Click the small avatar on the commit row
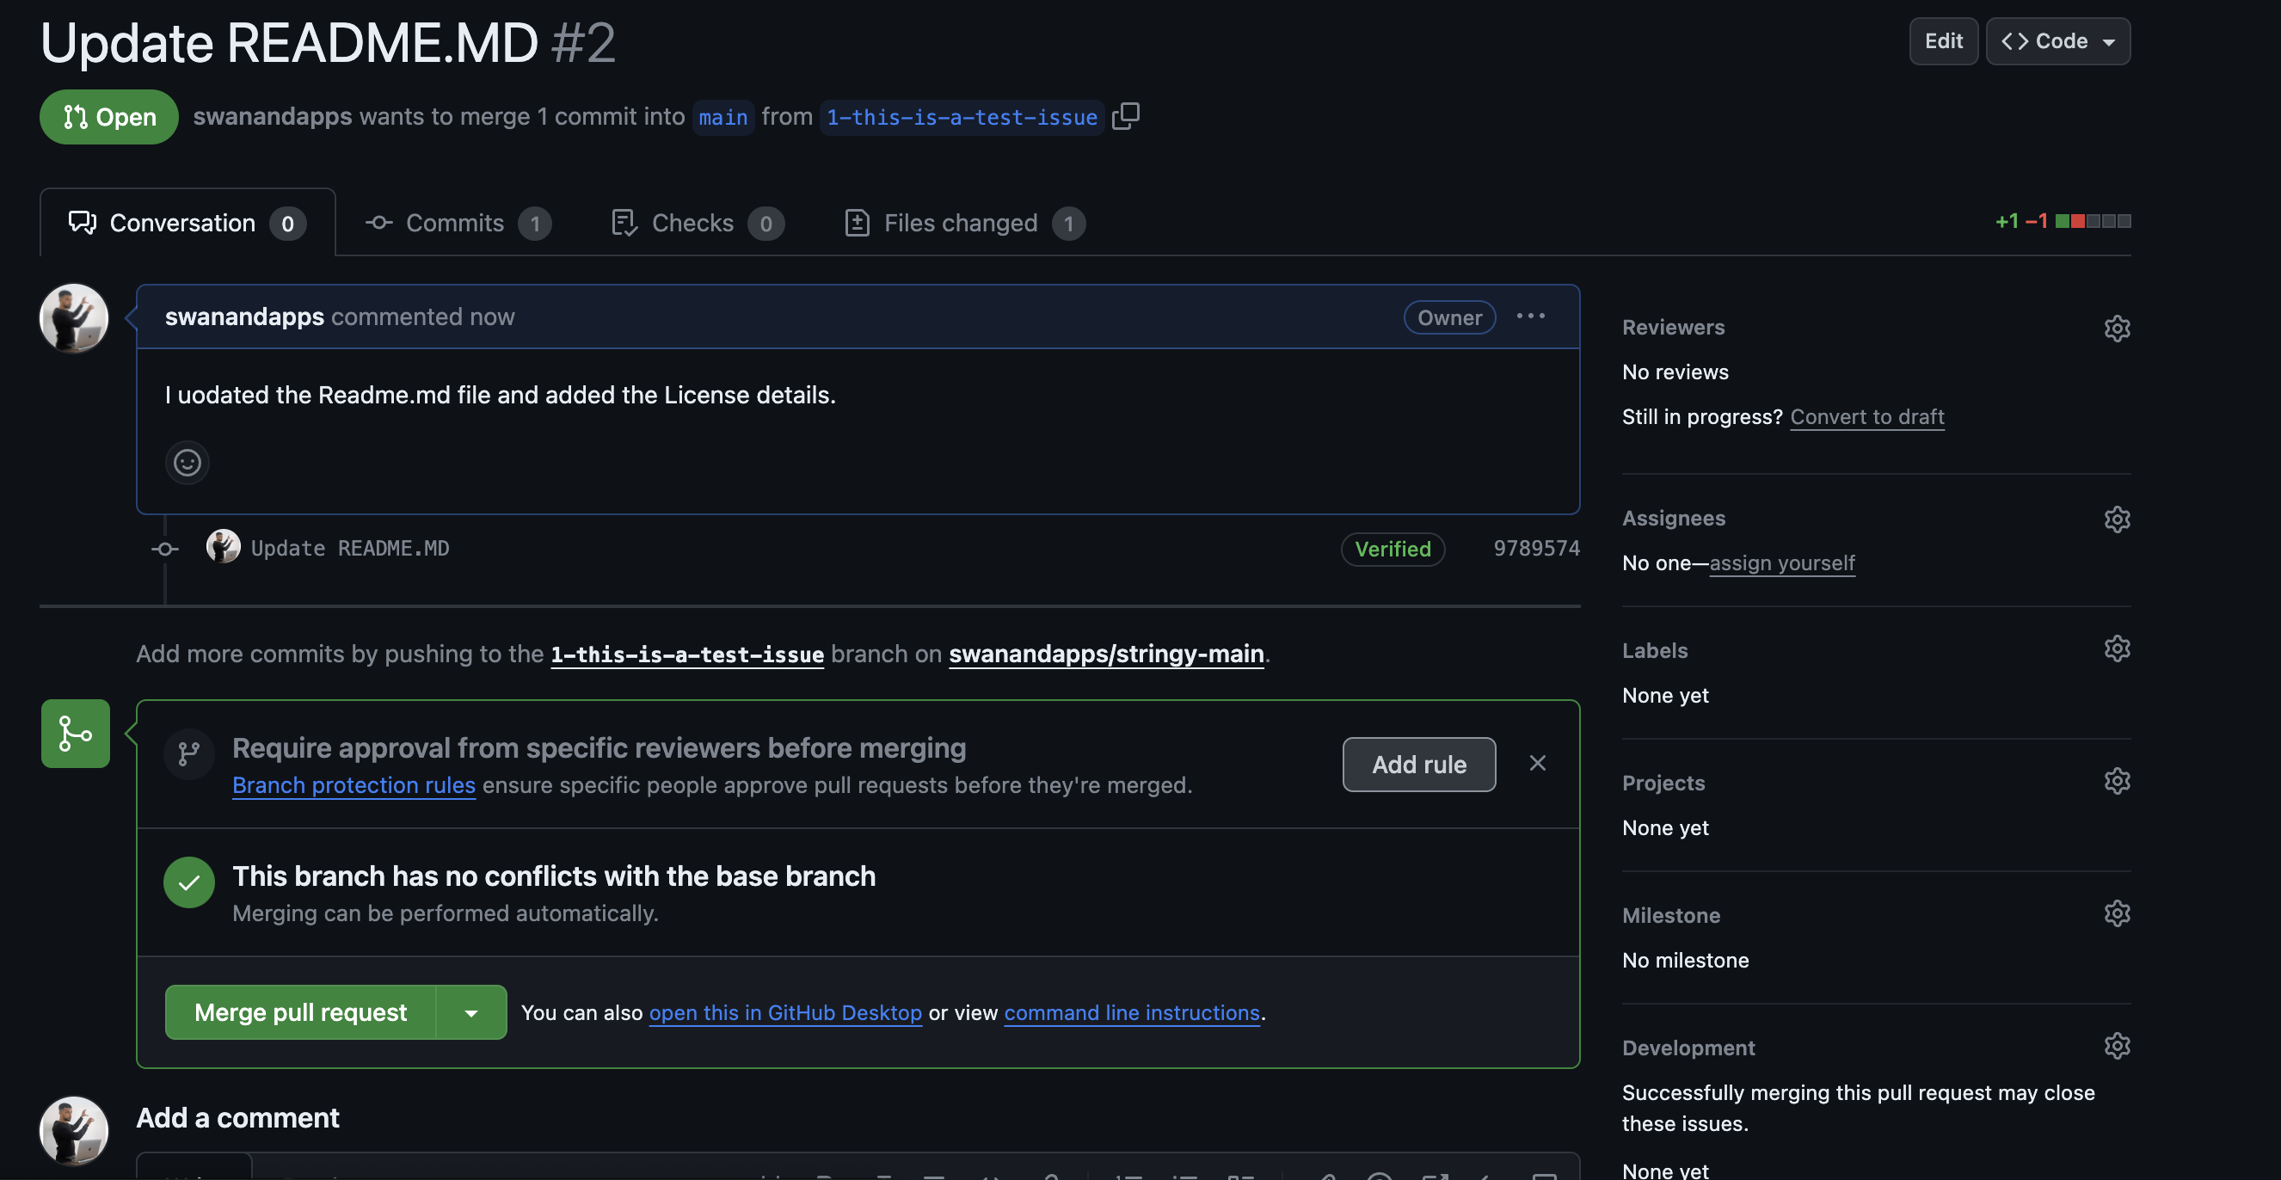 point(223,547)
